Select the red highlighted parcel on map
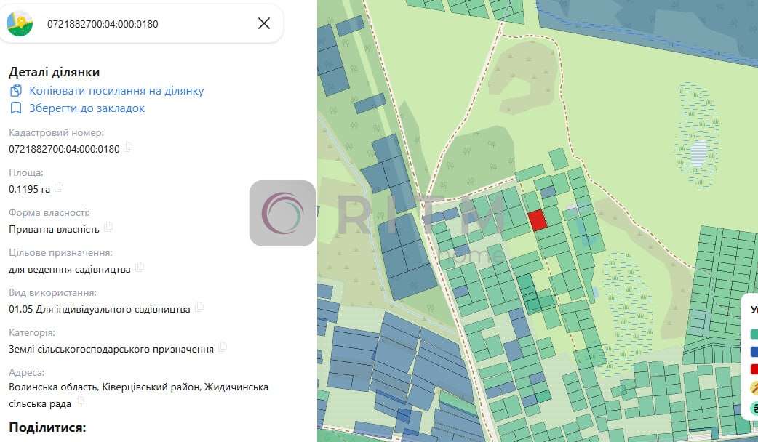Image resolution: width=758 pixels, height=442 pixels. pyautogui.click(x=537, y=220)
